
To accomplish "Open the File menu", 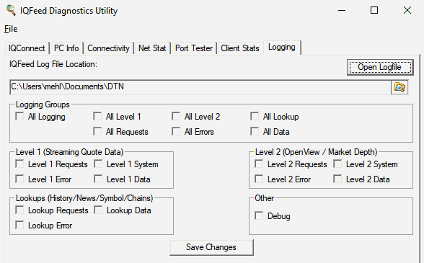I will [x=11, y=29].
